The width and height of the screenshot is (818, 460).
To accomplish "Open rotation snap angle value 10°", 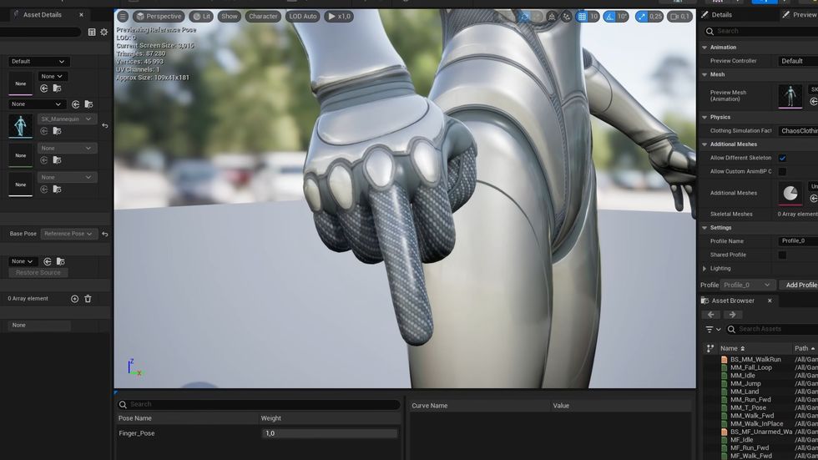I will coord(622,16).
